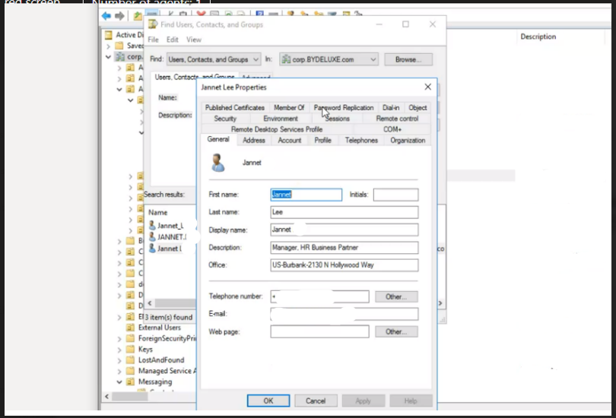The height and width of the screenshot is (418, 616).
Task: Click the user icon beside JANNET. result
Action: click(152, 236)
